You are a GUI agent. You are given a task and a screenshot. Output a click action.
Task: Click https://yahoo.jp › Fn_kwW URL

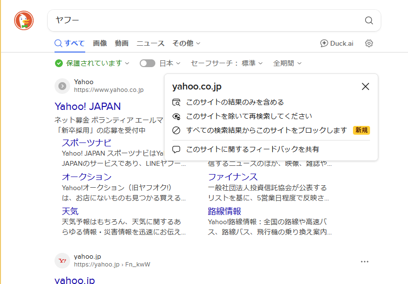pos(112,265)
